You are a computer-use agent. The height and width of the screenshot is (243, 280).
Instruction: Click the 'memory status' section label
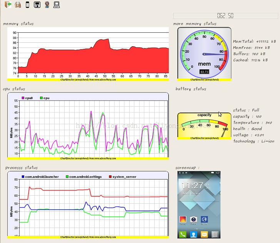tap(18, 23)
